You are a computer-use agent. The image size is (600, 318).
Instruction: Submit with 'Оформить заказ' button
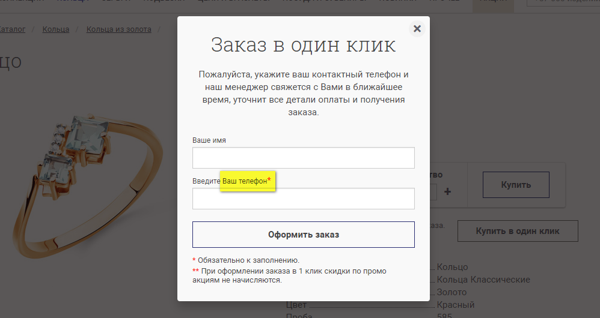(x=304, y=235)
